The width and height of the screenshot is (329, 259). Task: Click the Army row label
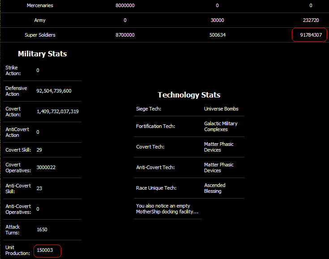[40, 20]
